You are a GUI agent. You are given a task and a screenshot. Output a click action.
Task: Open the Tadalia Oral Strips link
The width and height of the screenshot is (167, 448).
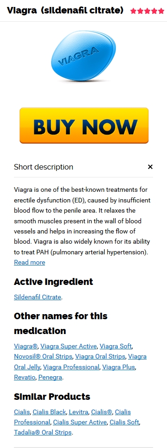pos(43,432)
